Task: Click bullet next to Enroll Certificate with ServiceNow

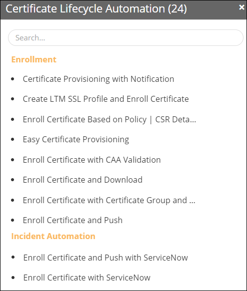Action: click(13, 278)
